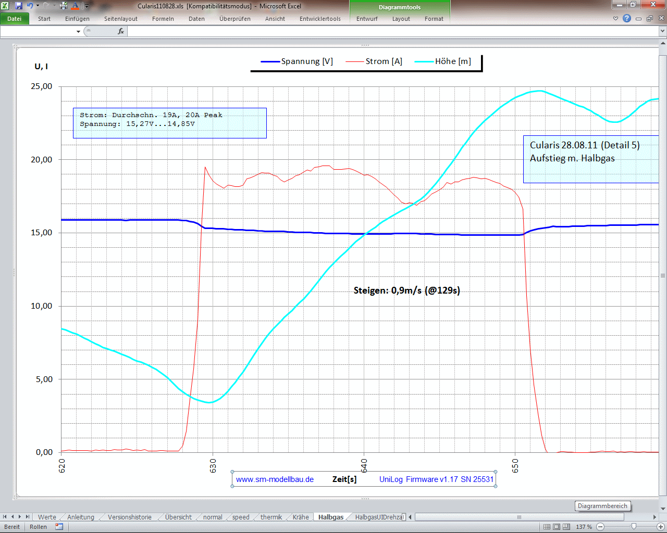Switch to Normal view layout

(547, 527)
